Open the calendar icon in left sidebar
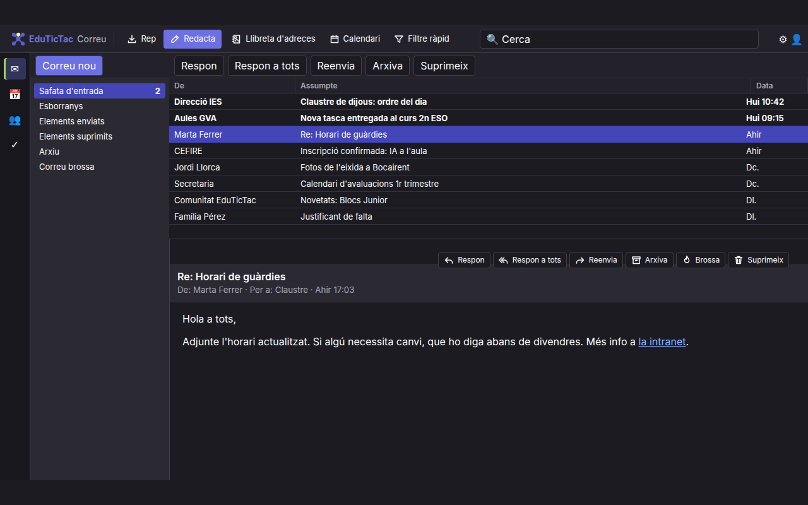This screenshot has height=505, width=808. 15,94
